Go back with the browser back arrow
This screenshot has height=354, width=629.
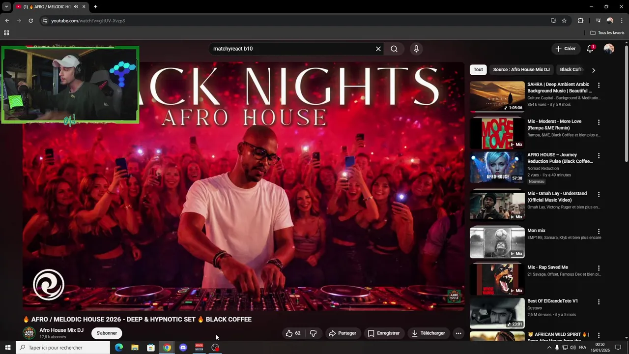[7, 21]
